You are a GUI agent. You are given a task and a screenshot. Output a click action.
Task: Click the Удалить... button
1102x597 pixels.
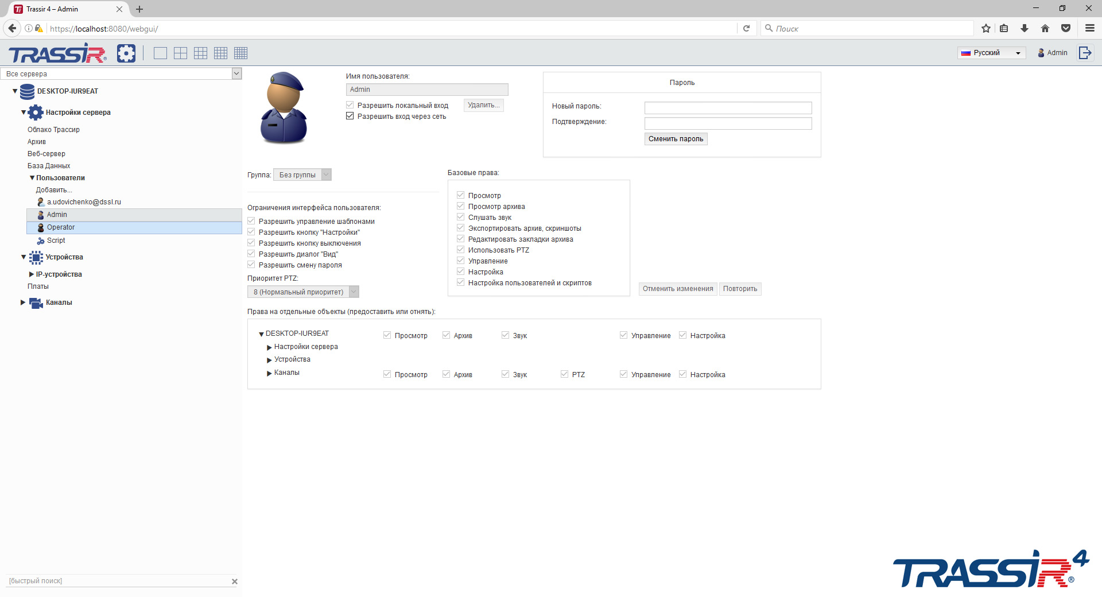[x=483, y=105]
